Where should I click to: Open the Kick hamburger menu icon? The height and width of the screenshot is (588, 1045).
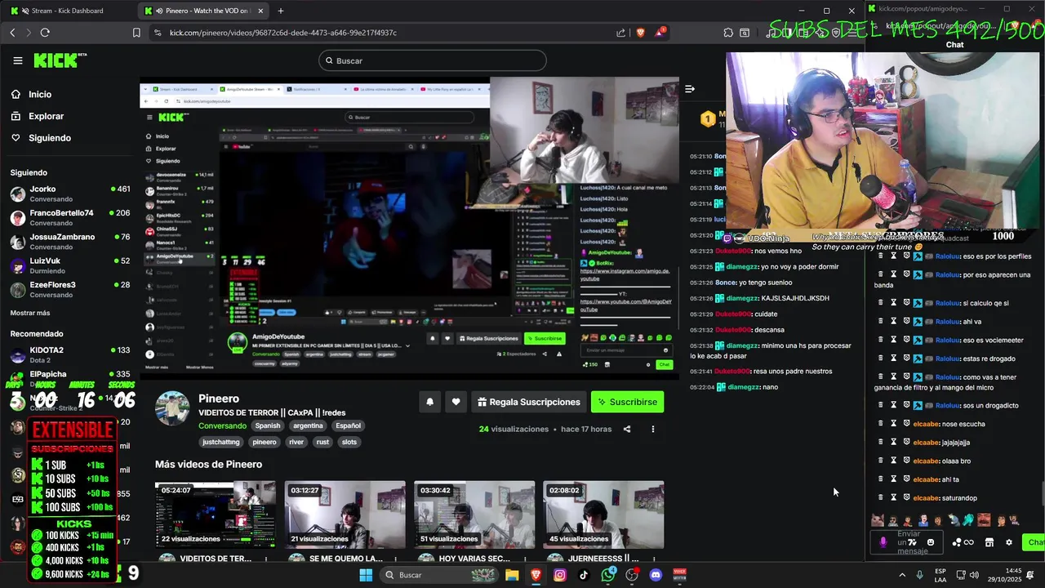pyautogui.click(x=18, y=60)
